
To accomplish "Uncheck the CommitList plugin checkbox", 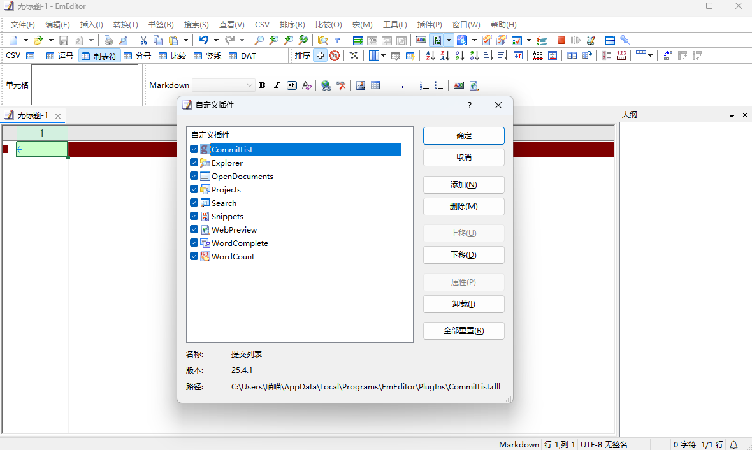I will click(x=194, y=149).
